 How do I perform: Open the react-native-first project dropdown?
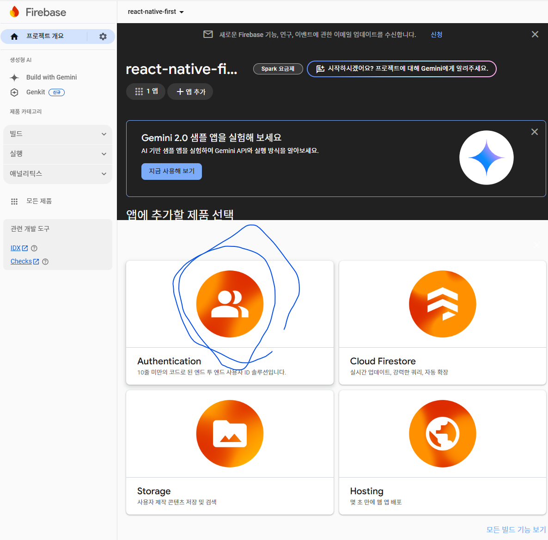tap(156, 12)
